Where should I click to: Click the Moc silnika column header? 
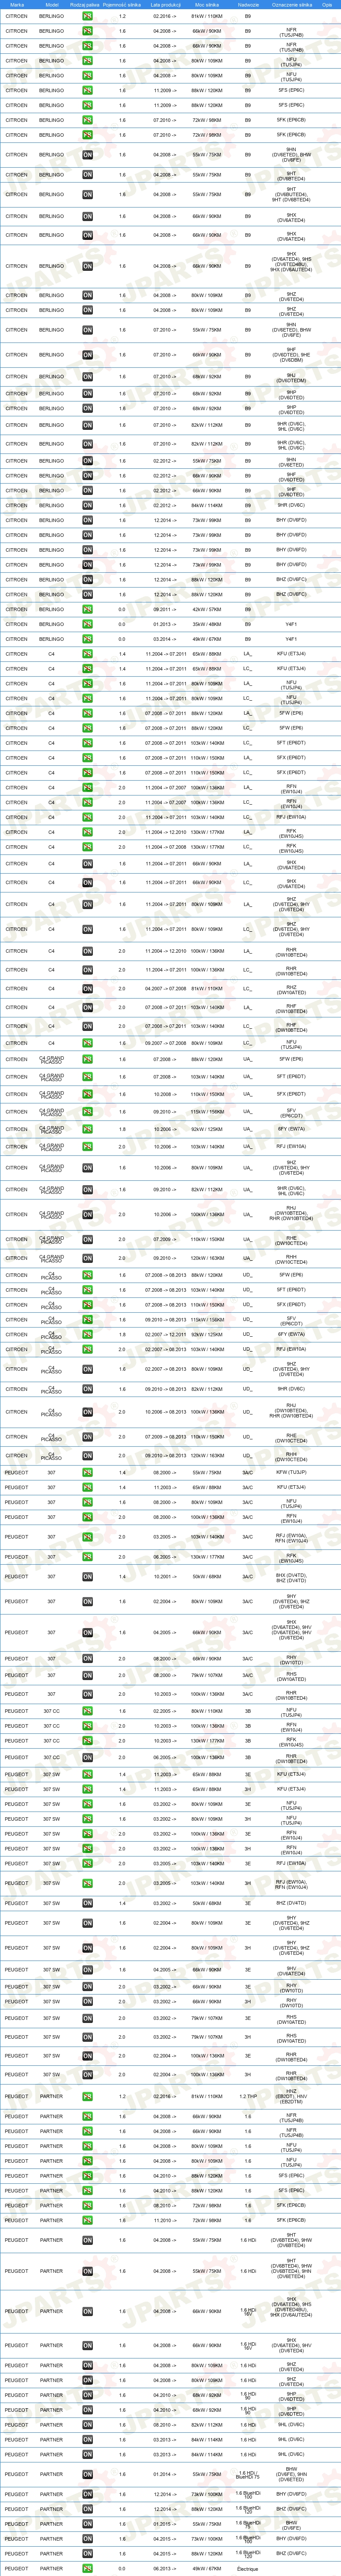[206, 4]
